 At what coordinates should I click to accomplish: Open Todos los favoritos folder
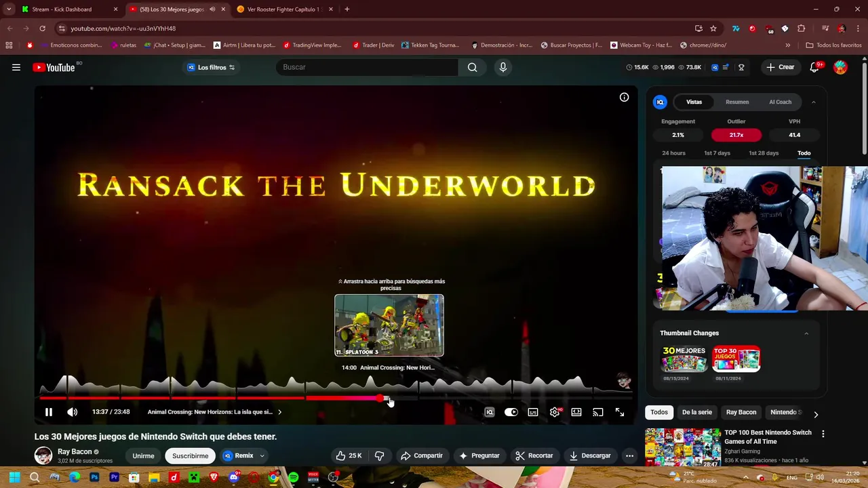coord(833,45)
